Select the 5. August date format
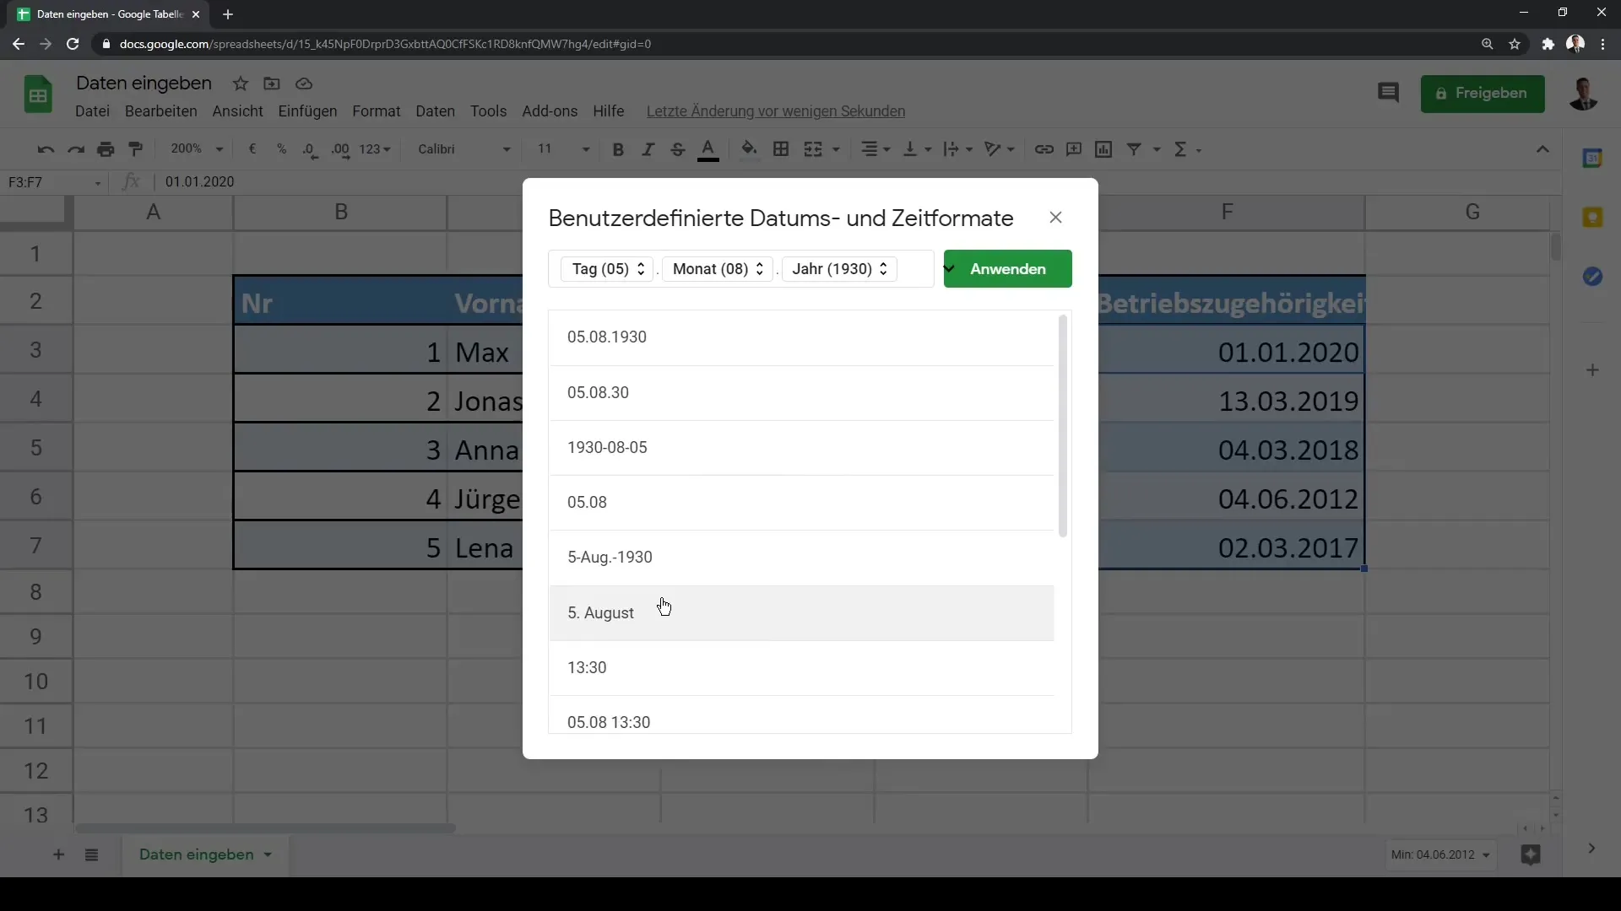Screen dimensions: 1621x911 coord(801,613)
